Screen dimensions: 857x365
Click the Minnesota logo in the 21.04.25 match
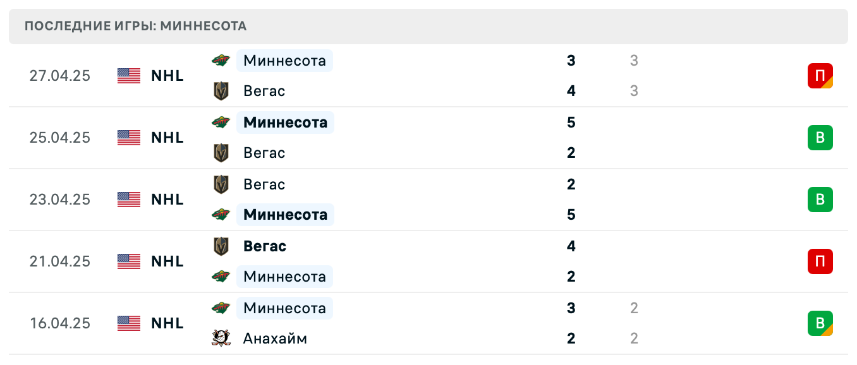pyautogui.click(x=221, y=277)
